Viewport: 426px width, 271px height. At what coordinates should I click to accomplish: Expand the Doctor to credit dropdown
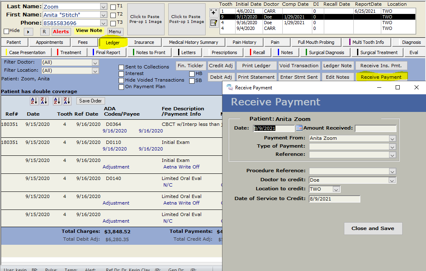point(392,180)
